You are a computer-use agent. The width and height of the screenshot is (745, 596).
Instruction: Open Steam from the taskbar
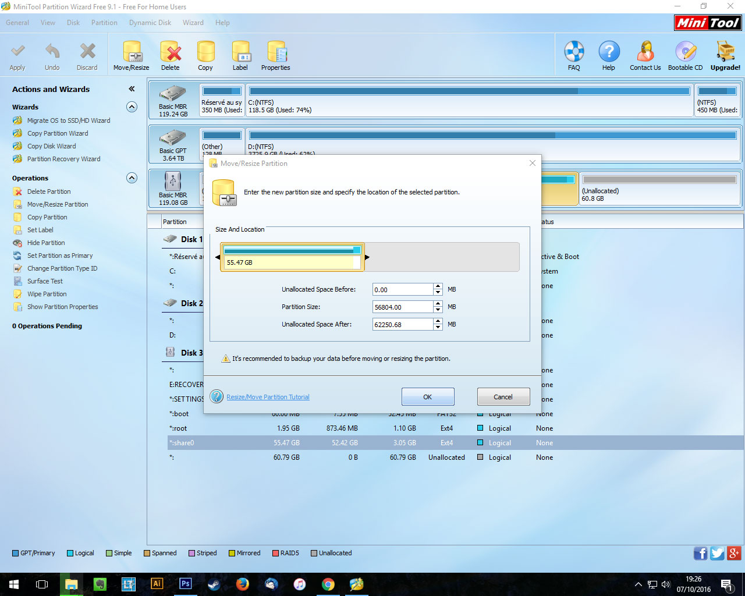pyautogui.click(x=214, y=584)
